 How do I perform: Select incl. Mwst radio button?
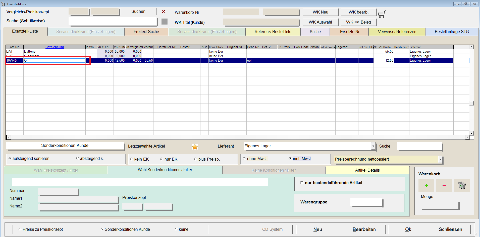coord(290,159)
